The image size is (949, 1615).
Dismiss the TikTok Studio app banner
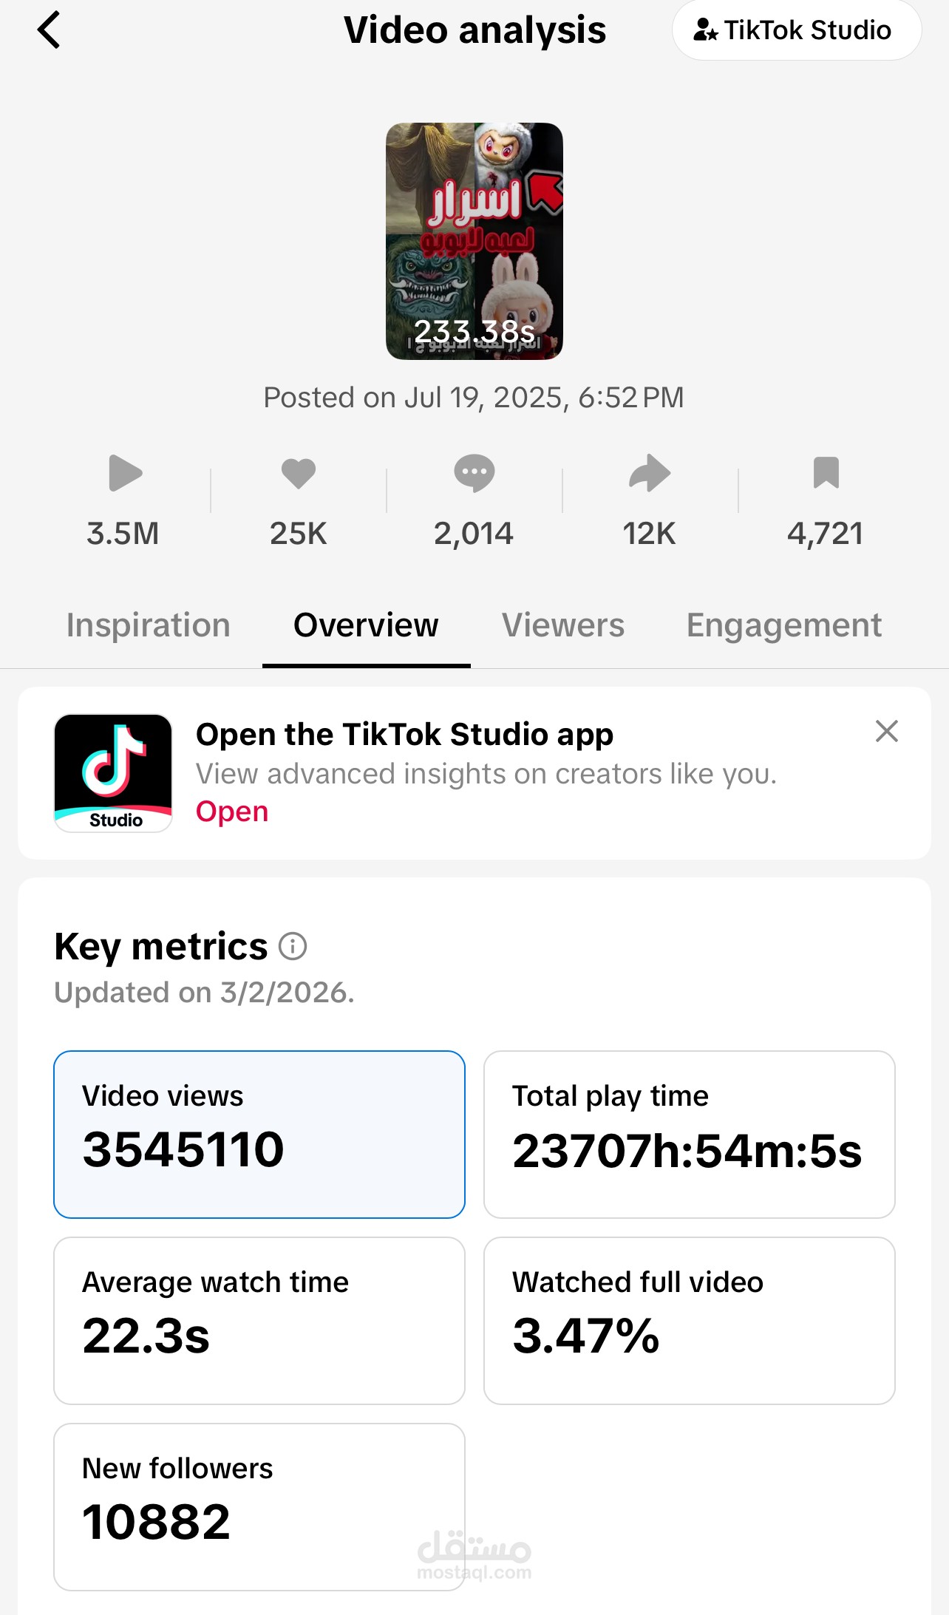click(886, 731)
